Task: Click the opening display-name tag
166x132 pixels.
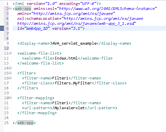Action: click(34, 43)
